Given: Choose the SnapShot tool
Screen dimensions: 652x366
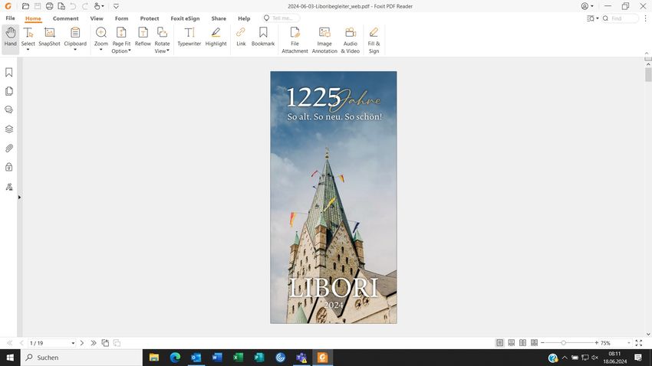Looking at the screenshot, I should click(50, 37).
